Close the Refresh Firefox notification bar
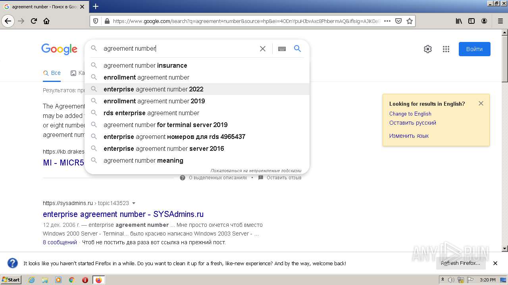The height and width of the screenshot is (285, 508). point(495,263)
